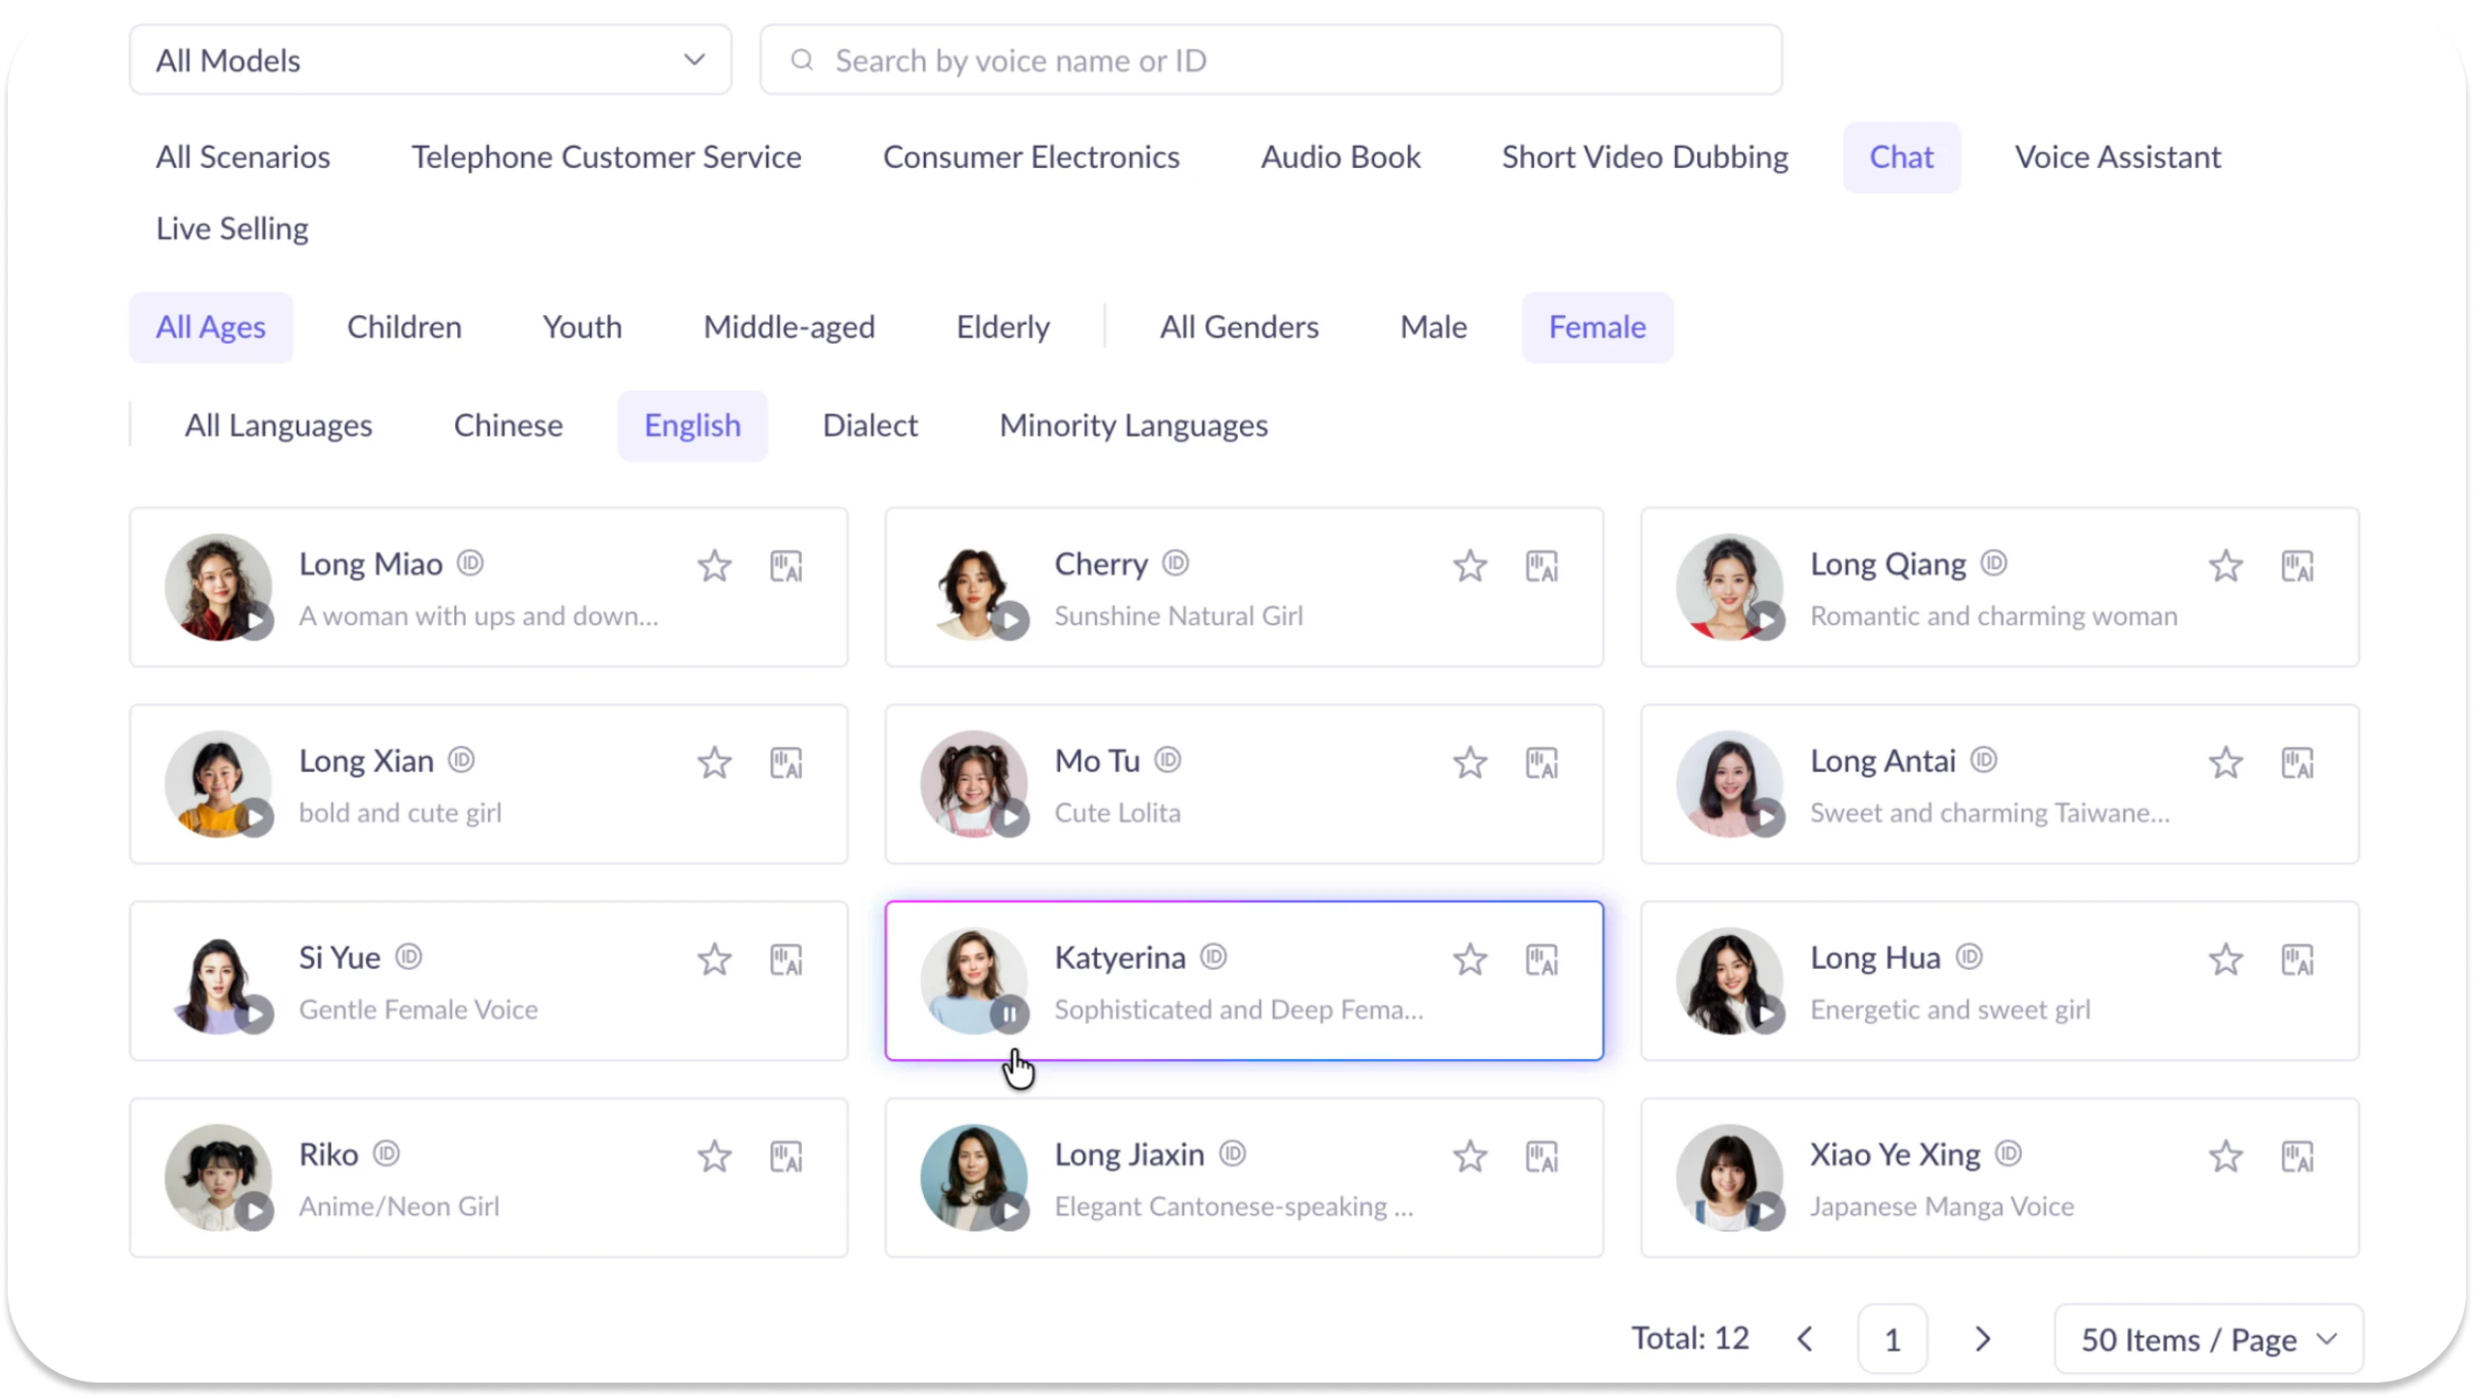Filter by Children age group

(404, 328)
